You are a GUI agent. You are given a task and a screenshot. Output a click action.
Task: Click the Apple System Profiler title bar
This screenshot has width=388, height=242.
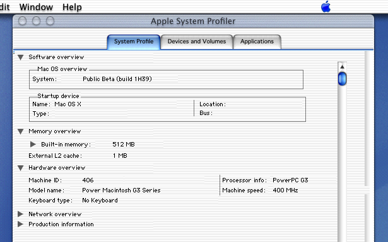coord(193,21)
